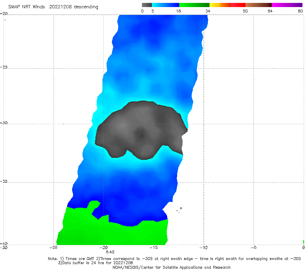Click the latitude label '-25'

click(x=4, y=67)
